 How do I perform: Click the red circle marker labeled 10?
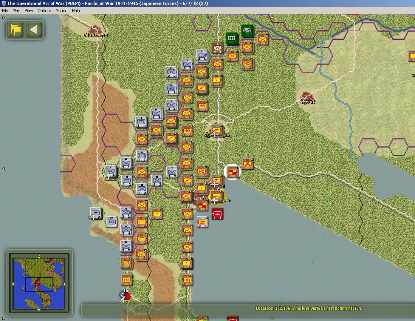click(x=127, y=296)
